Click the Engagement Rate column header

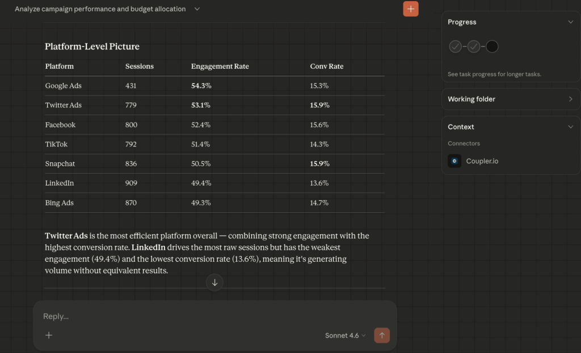(x=220, y=66)
